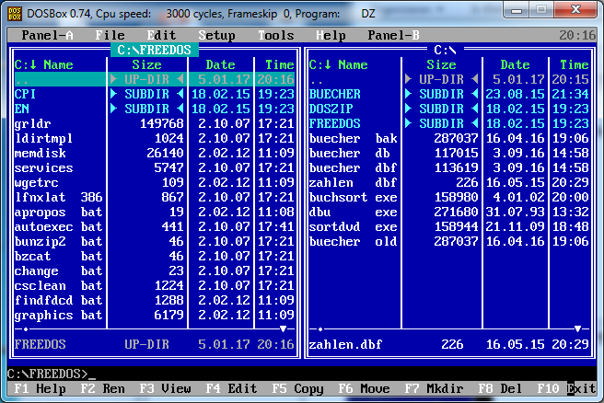Select file 'apropos bat' in left panel

[155, 212]
